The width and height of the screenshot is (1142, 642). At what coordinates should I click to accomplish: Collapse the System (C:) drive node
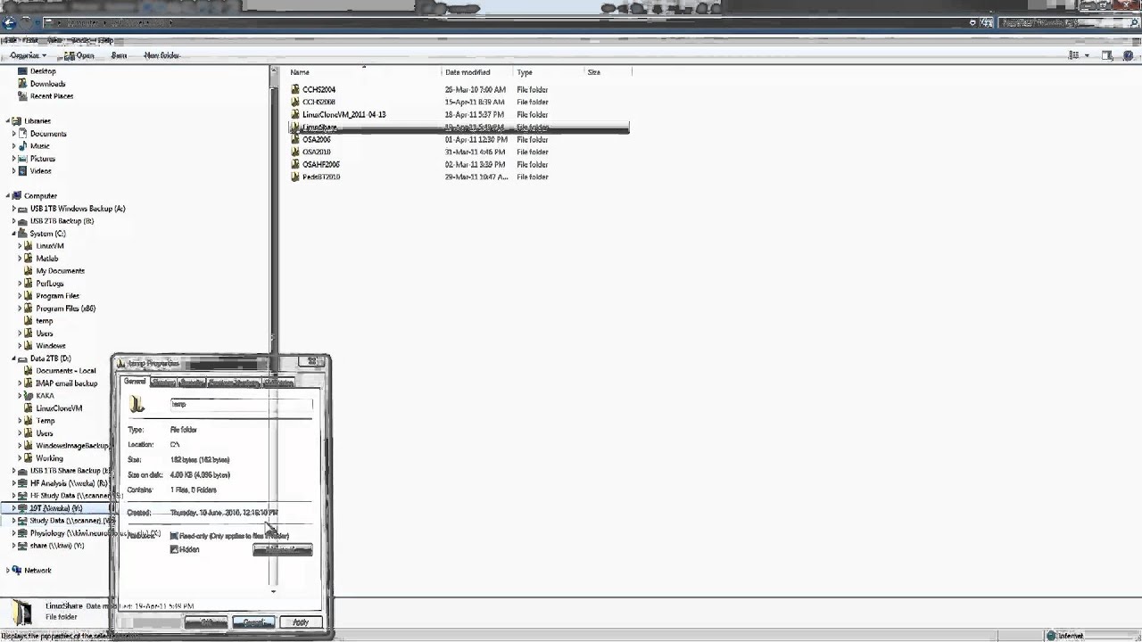[x=14, y=234]
